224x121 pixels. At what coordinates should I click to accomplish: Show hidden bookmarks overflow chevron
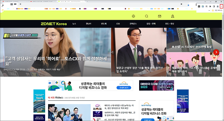point(209,10)
